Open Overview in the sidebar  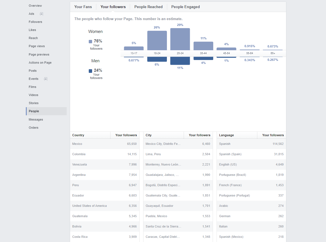pos(35,6)
